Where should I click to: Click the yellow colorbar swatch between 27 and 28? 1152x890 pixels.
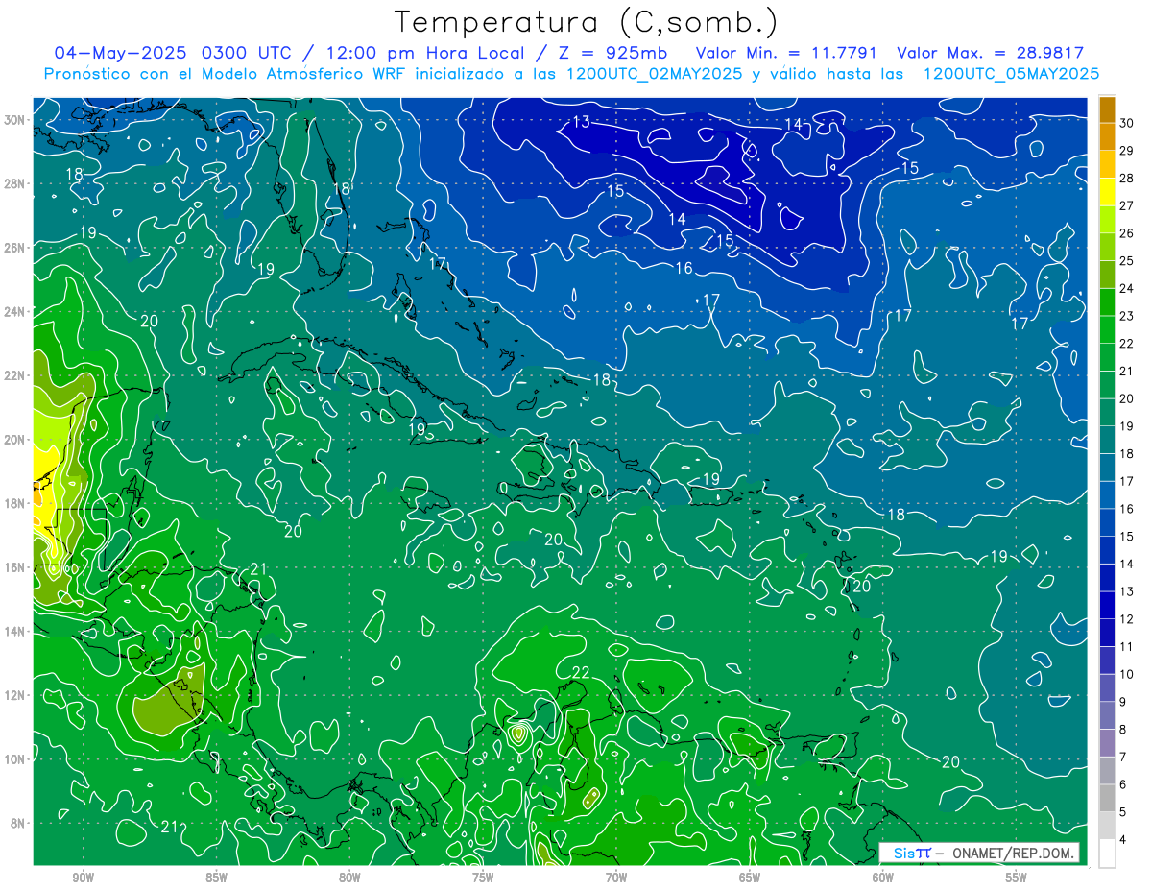point(1107,192)
